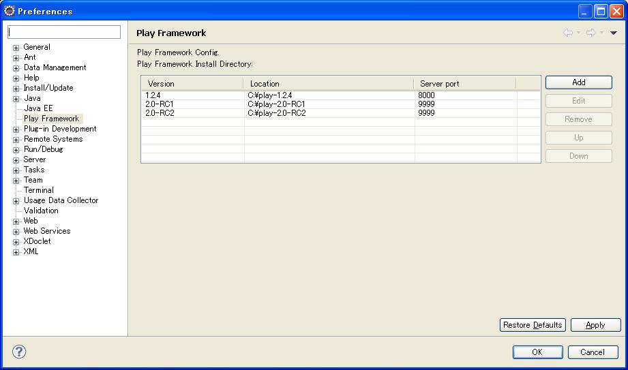The width and height of the screenshot is (628, 370).
Task: Sort by the Version column header
Action: [x=193, y=84]
